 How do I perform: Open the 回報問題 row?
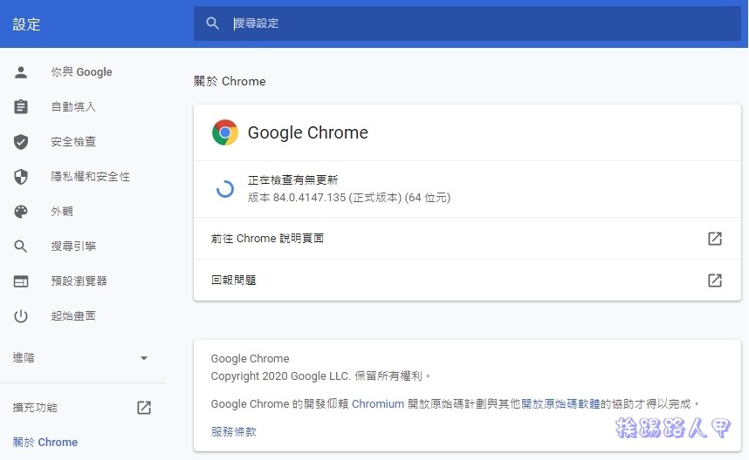467,280
